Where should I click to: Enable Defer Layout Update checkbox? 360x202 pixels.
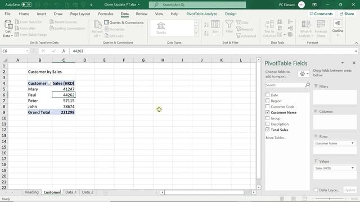pyautogui.click(x=316, y=190)
